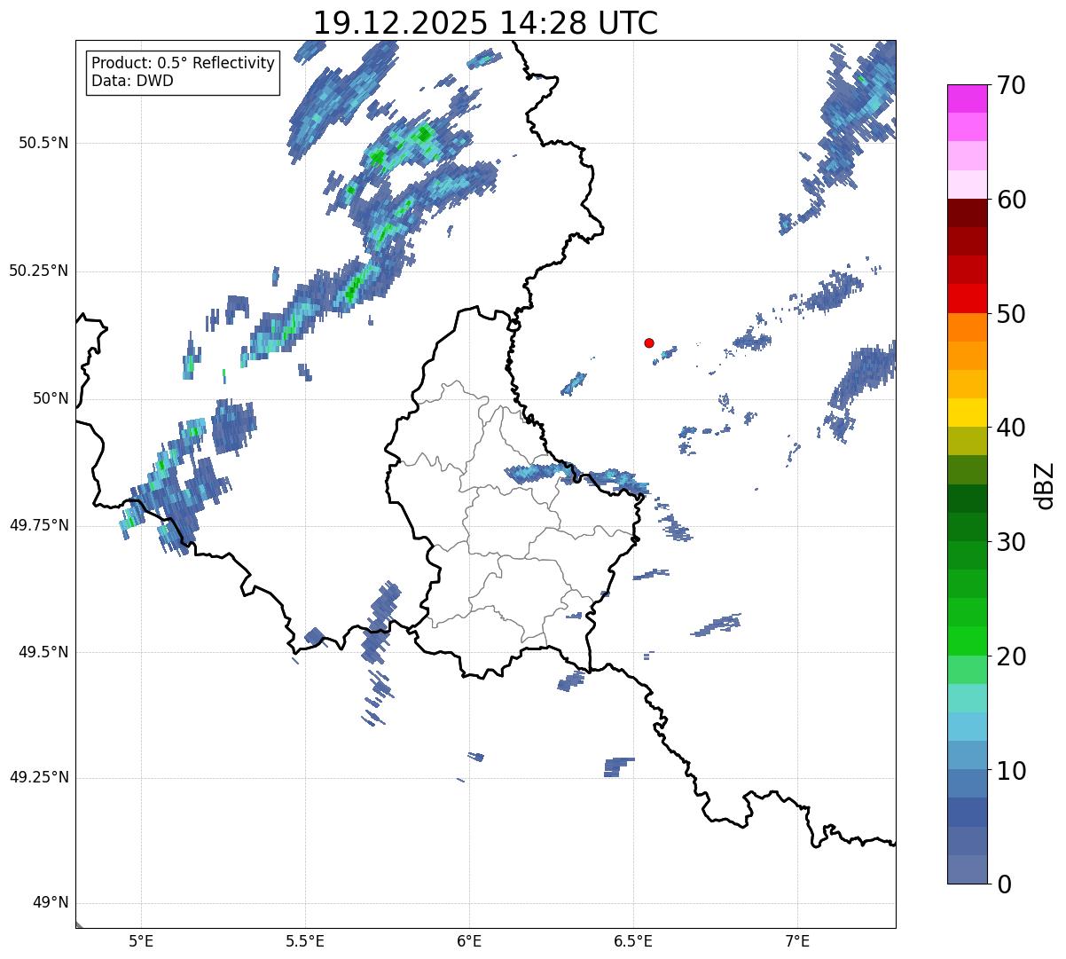The image size is (1066, 959).
Task: Click the magenta top colorbar segment
Action: [x=968, y=98]
